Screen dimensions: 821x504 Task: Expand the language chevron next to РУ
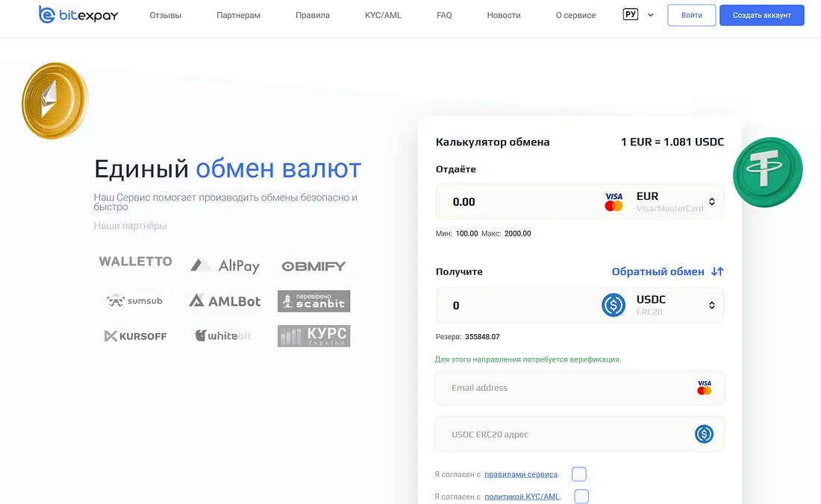651,15
